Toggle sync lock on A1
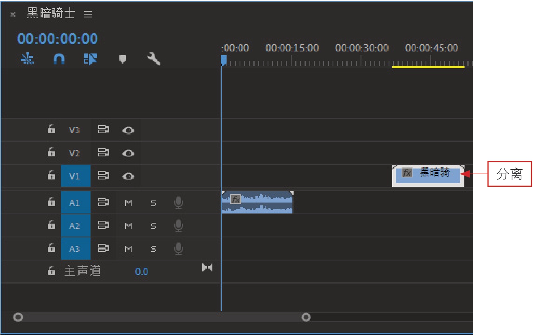This screenshot has height=335, width=536. 104,203
